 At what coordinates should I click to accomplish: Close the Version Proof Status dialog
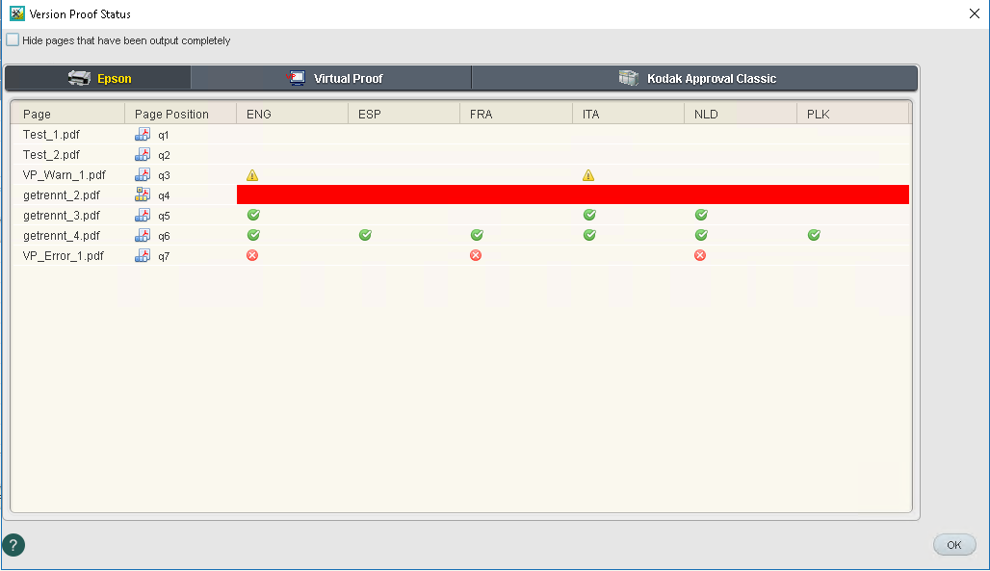point(974,13)
